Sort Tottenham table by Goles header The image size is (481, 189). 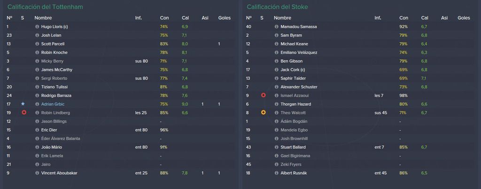(x=224, y=18)
